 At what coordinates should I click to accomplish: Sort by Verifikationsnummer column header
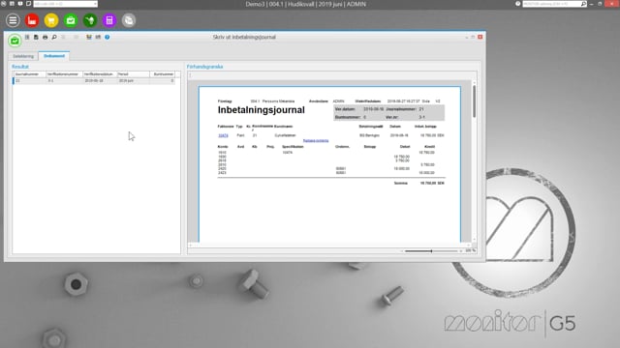65,74
